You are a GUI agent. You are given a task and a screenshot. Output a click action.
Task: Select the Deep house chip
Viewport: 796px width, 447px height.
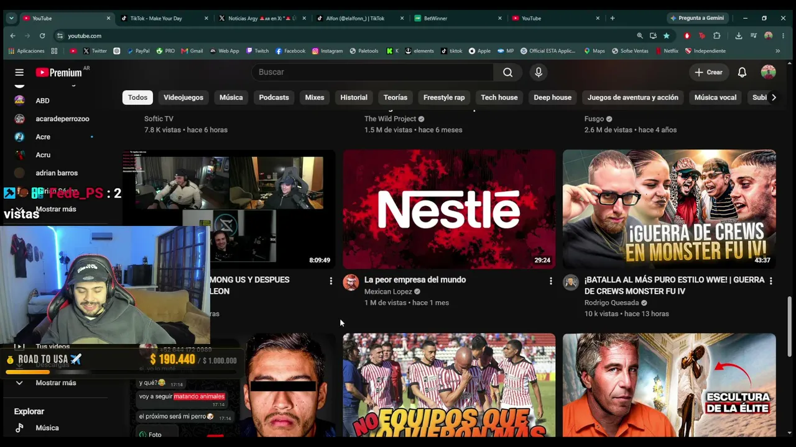click(x=552, y=97)
